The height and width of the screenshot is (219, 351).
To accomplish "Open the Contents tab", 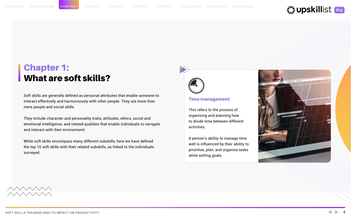I will [14, 7].
